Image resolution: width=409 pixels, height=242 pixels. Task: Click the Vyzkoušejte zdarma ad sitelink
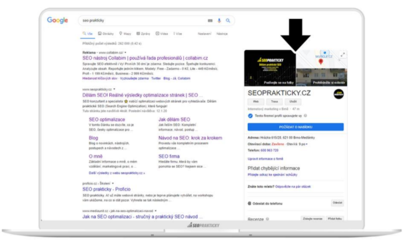(134, 78)
